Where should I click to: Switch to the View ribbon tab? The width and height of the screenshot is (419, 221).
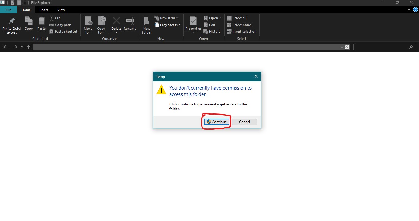61,10
